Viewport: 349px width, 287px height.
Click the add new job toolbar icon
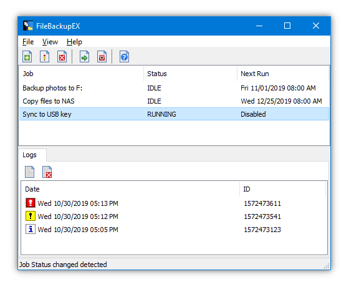click(27, 57)
